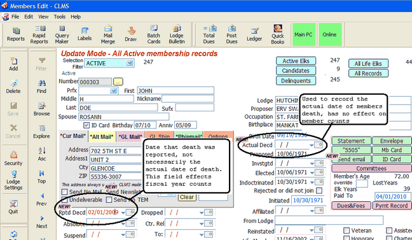Switch to the Alt Mail tab
The height and width of the screenshot is (240, 412).
(x=102, y=137)
